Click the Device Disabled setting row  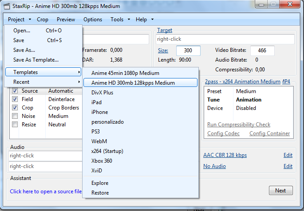click(249, 108)
